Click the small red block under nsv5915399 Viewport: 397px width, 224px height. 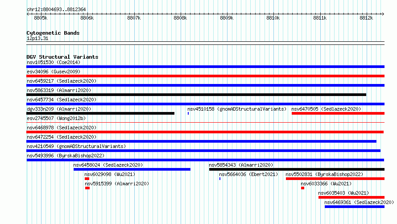pos(87,188)
